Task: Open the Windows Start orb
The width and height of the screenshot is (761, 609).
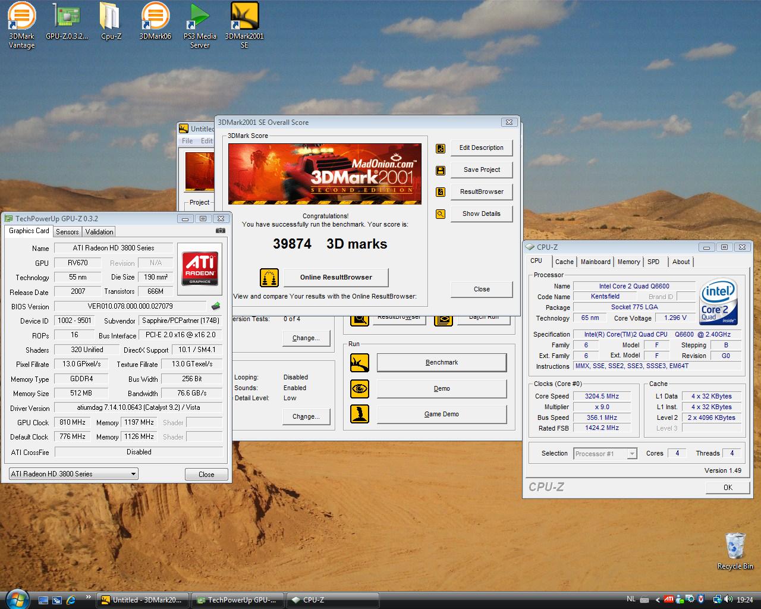Action: tap(17, 599)
